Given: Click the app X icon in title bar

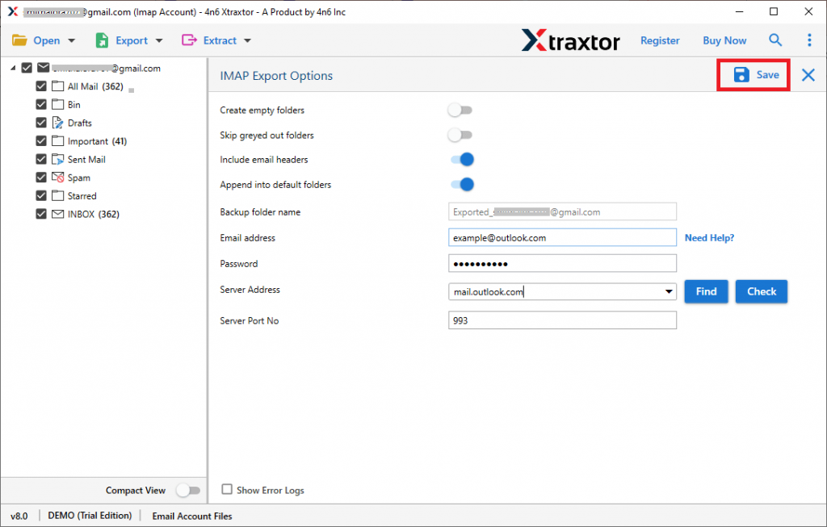Looking at the screenshot, I should (13, 11).
